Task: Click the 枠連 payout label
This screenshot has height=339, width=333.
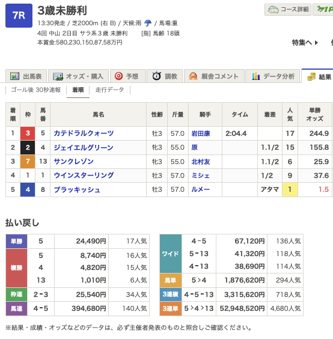Action: [16, 295]
